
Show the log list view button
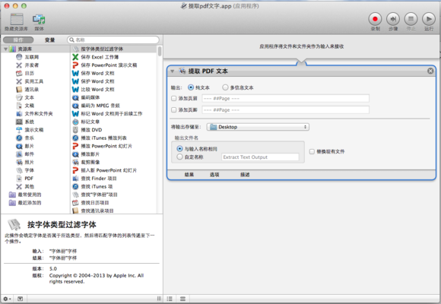pos(170,299)
